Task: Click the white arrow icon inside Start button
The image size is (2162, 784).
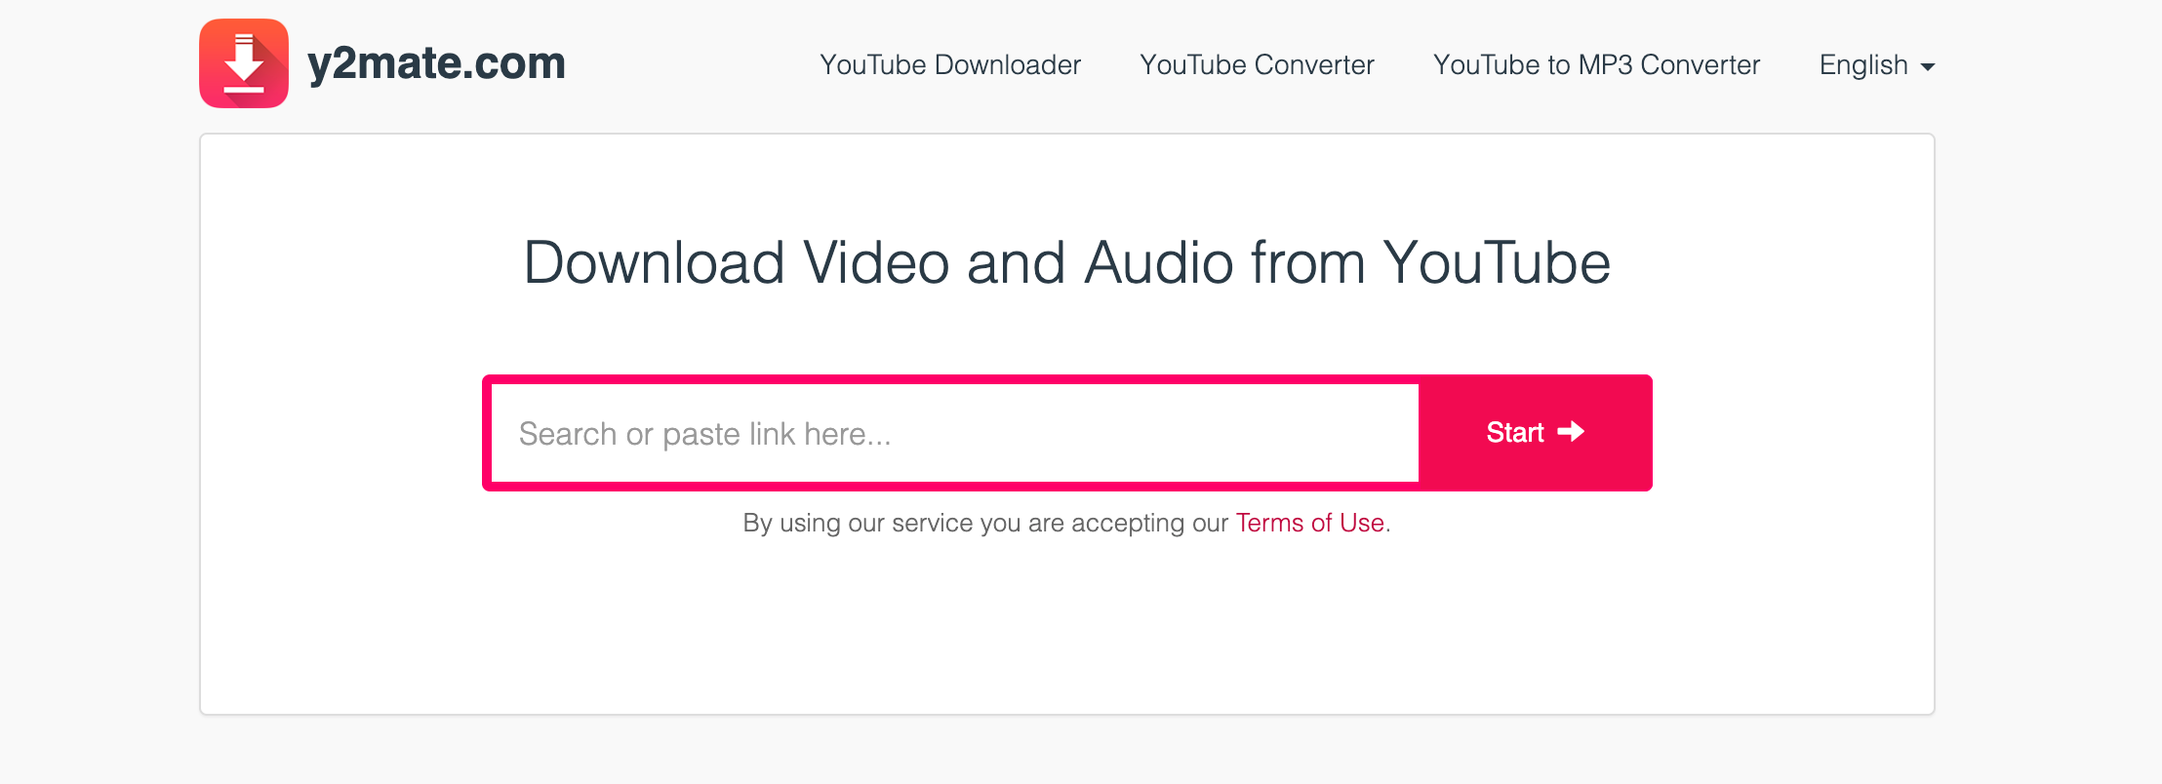Action: click(1571, 432)
